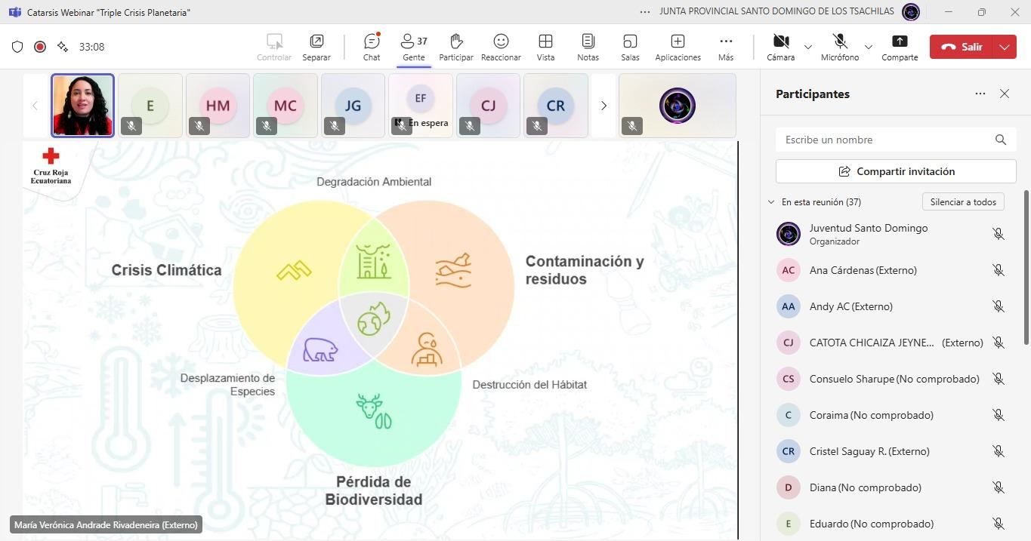
Task: Open the Salas breakout rooms
Action: tap(630, 46)
